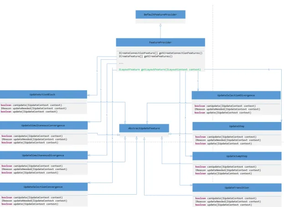Click updateNeeded method in UpdateSimultaneousConvergence
284x207 pixels.
pyautogui.click(x=34, y=139)
